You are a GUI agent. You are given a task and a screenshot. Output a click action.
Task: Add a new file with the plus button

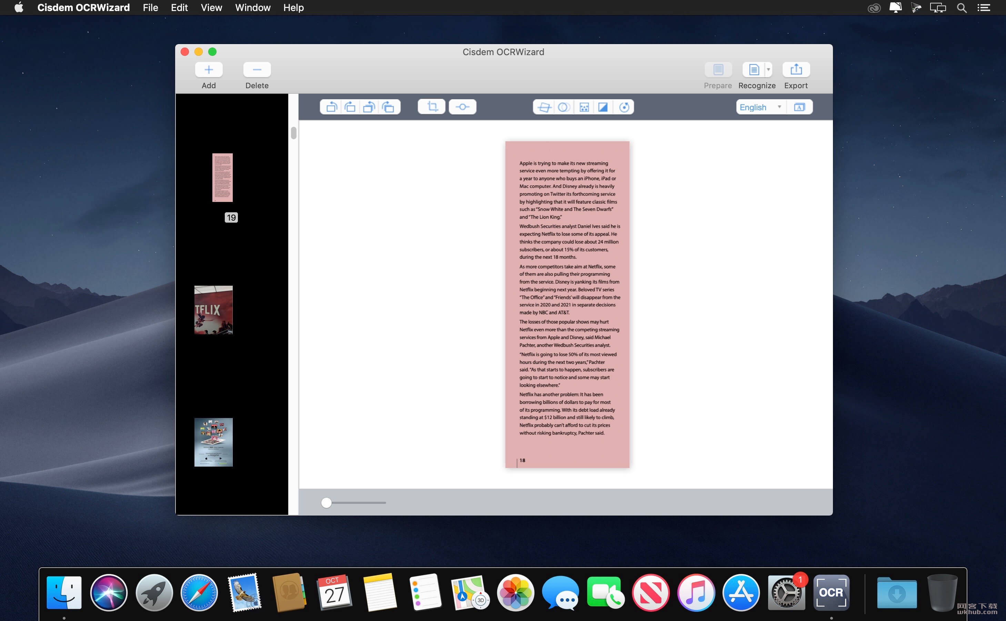coord(209,69)
